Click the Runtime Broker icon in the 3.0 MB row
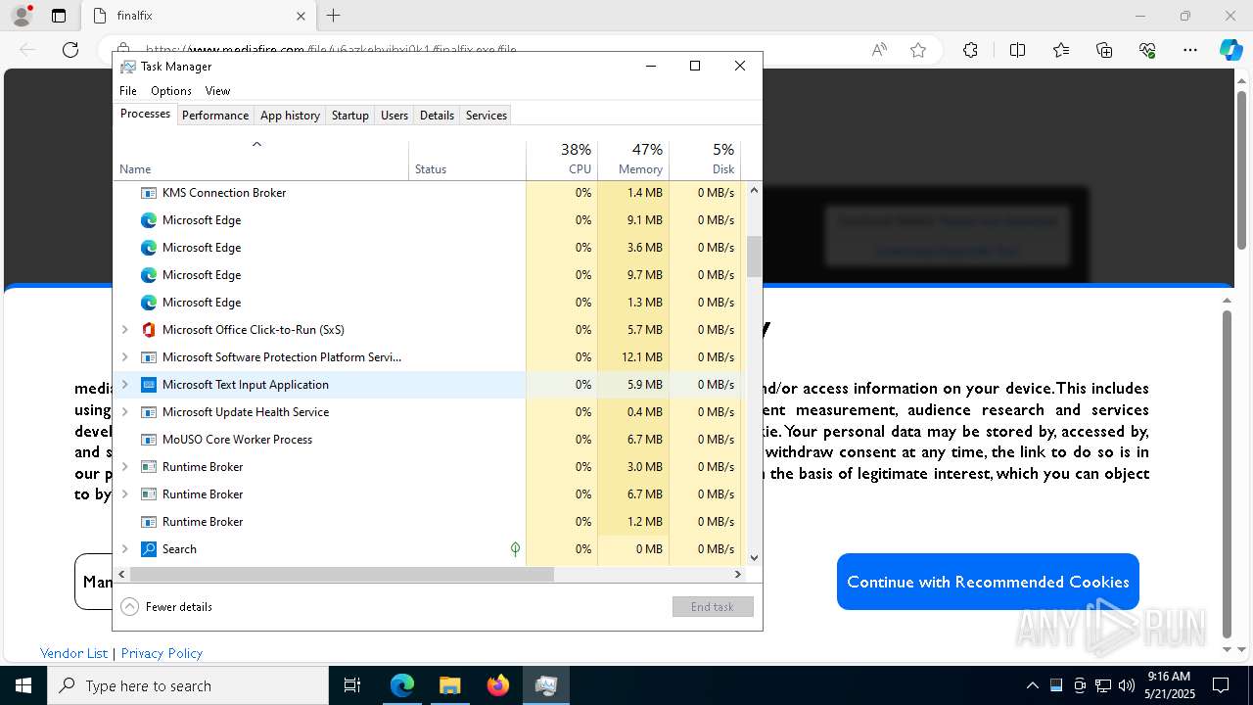1253x705 pixels. (x=149, y=467)
